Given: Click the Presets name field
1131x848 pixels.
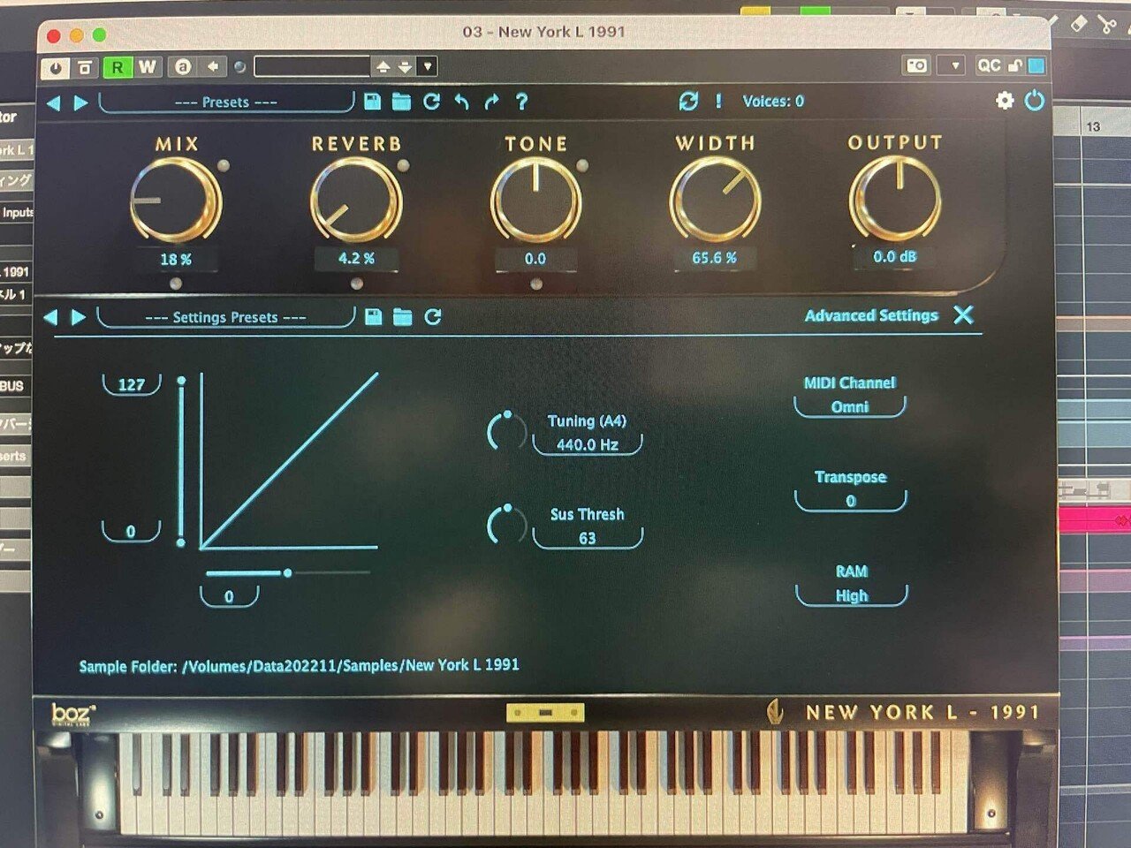Looking at the screenshot, I should 225,102.
